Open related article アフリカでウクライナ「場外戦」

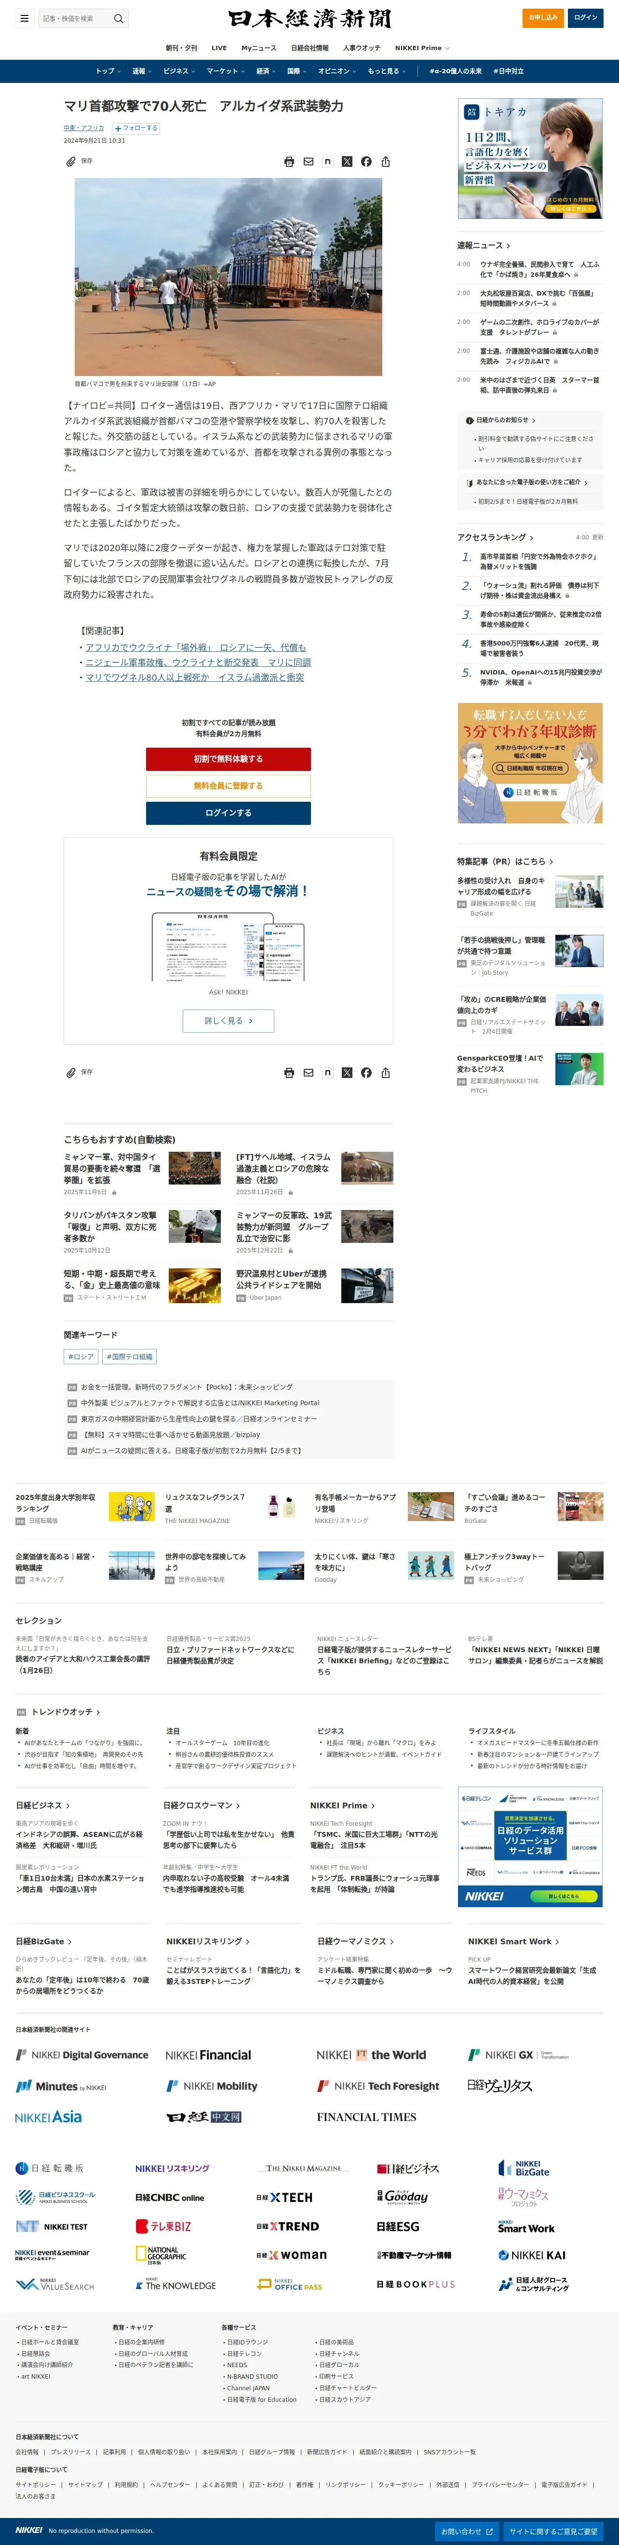[x=195, y=647]
